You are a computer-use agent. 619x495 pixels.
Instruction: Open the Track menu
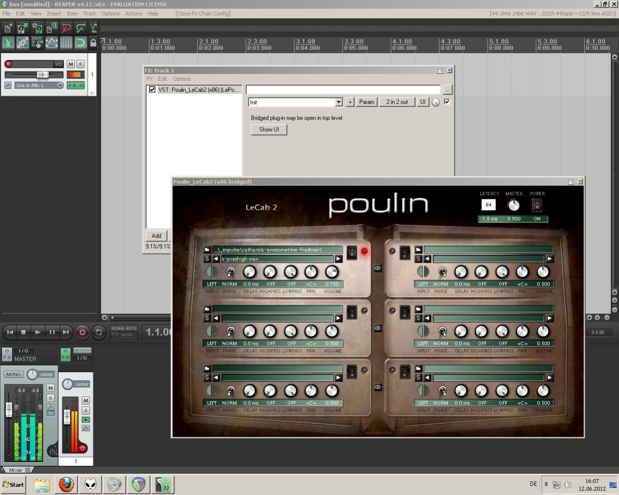pos(90,14)
